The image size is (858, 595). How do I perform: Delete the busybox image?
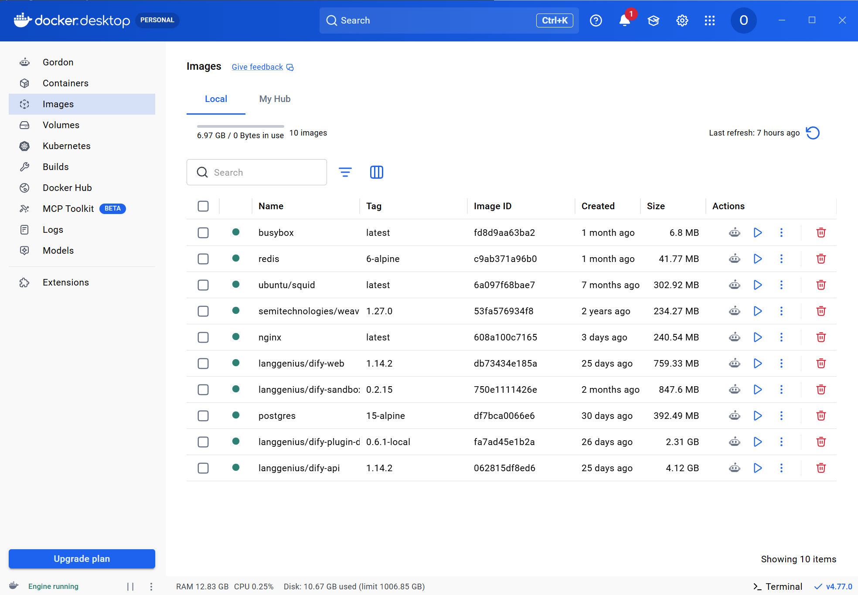click(x=821, y=232)
